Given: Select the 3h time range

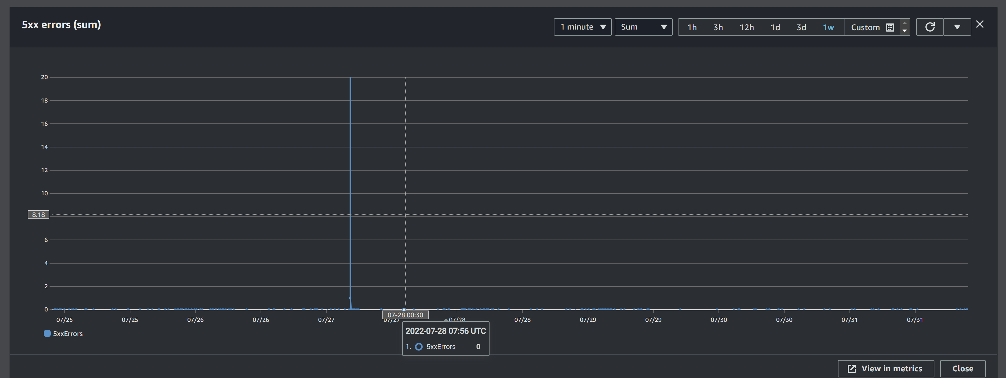Looking at the screenshot, I should (718, 27).
